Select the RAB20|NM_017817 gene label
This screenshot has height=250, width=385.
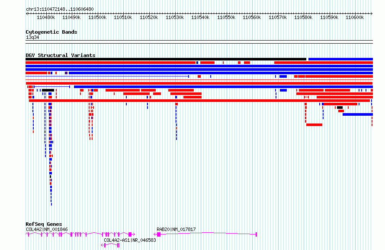(x=176, y=229)
